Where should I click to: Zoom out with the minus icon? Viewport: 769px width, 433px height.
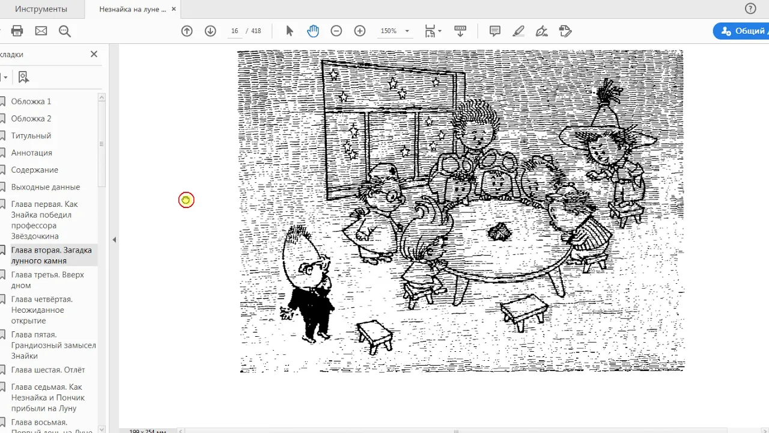pyautogui.click(x=336, y=31)
